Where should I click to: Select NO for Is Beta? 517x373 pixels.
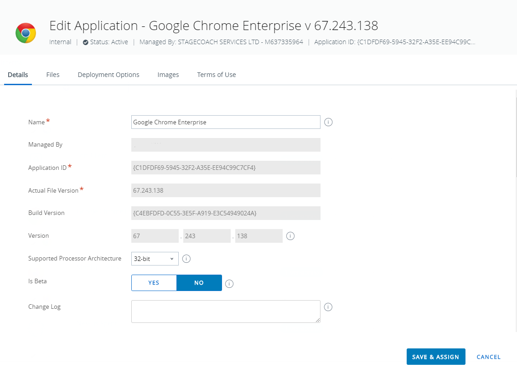[x=199, y=282]
